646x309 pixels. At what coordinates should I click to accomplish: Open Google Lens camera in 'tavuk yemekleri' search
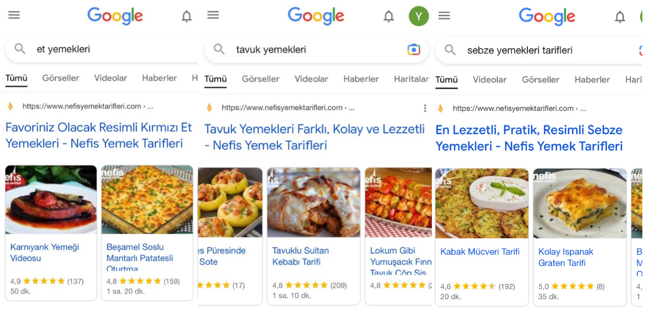tap(413, 50)
